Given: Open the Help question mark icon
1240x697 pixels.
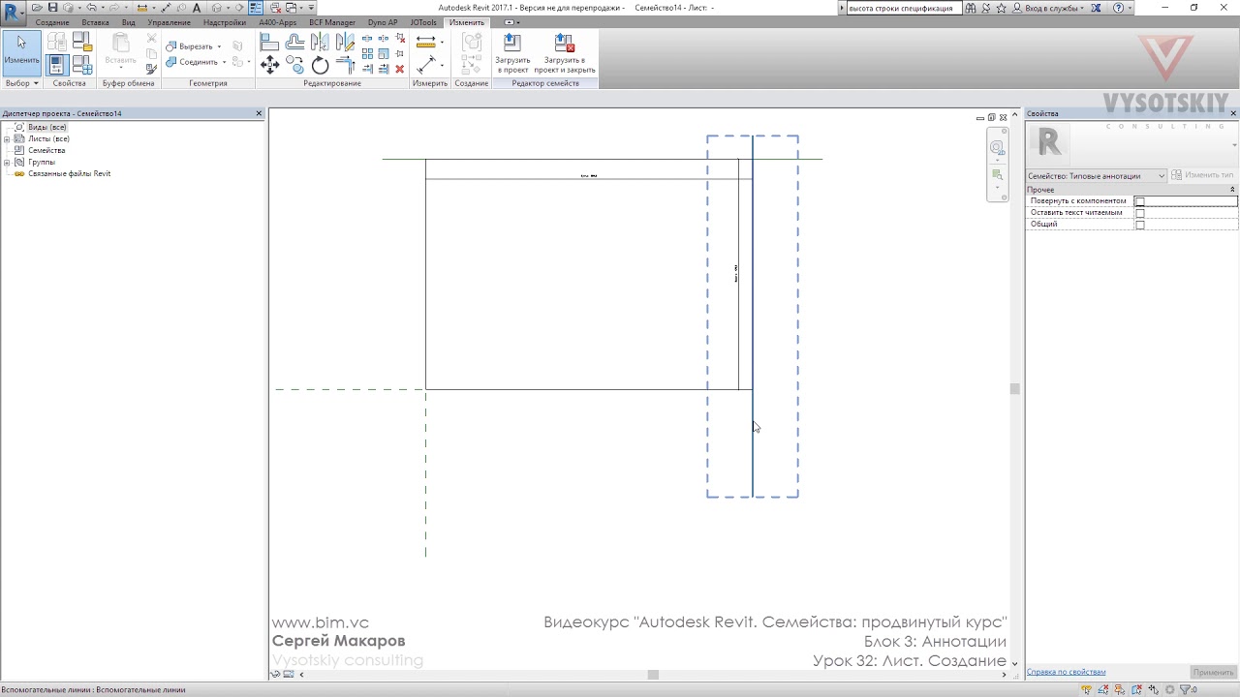Looking at the screenshot, I should pyautogui.click(x=1119, y=8).
